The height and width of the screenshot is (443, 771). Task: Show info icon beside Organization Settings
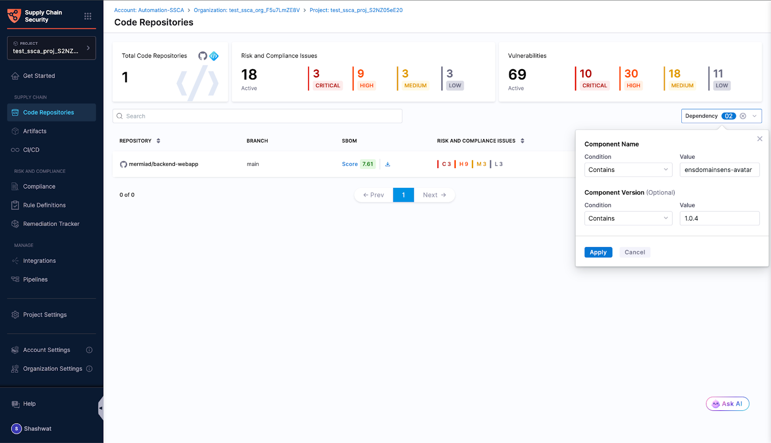[89, 369]
